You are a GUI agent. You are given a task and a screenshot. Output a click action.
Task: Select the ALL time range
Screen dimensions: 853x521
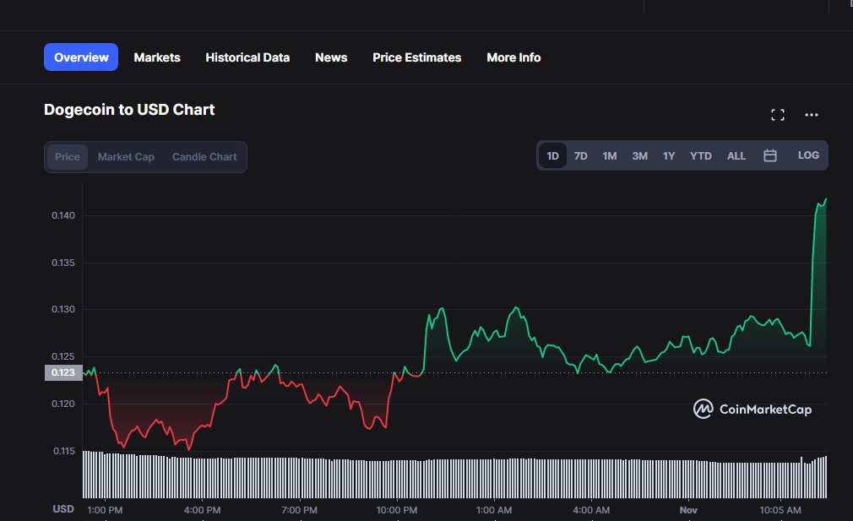(x=736, y=155)
